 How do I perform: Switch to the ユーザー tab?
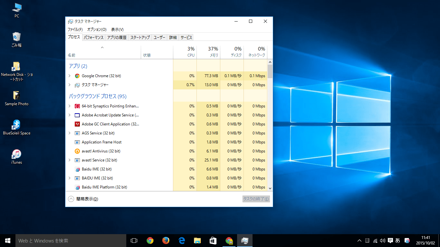click(159, 38)
